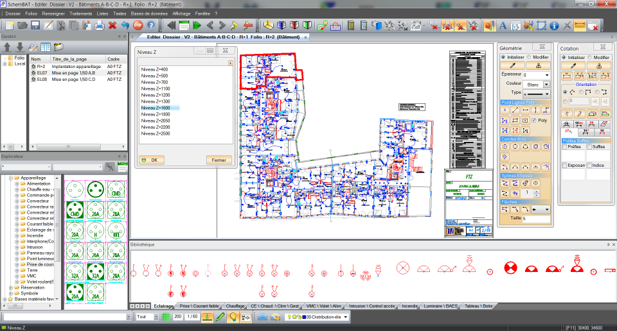Screen dimensions: 617x331
Task: Click the floppy disk save icon
Action: [x=35, y=26]
